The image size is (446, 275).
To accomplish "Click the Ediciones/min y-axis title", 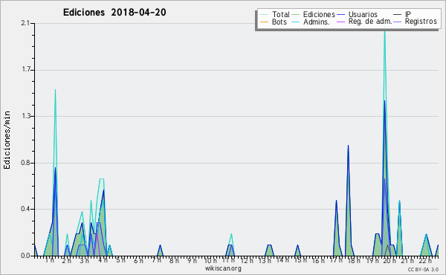I will [x=7, y=140].
